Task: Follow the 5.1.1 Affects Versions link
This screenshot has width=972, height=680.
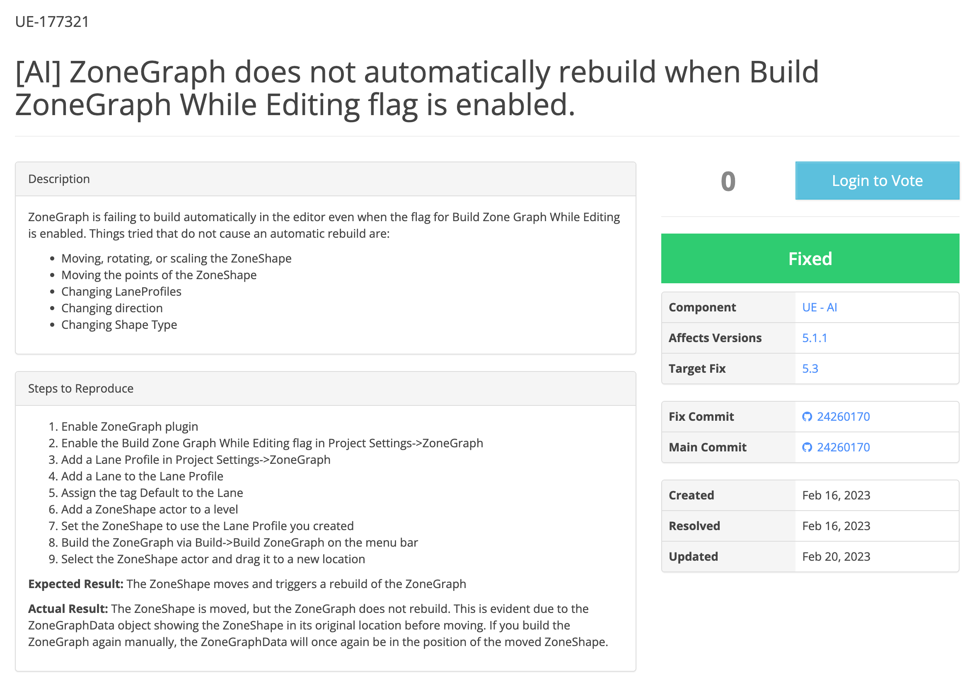Action: tap(814, 338)
